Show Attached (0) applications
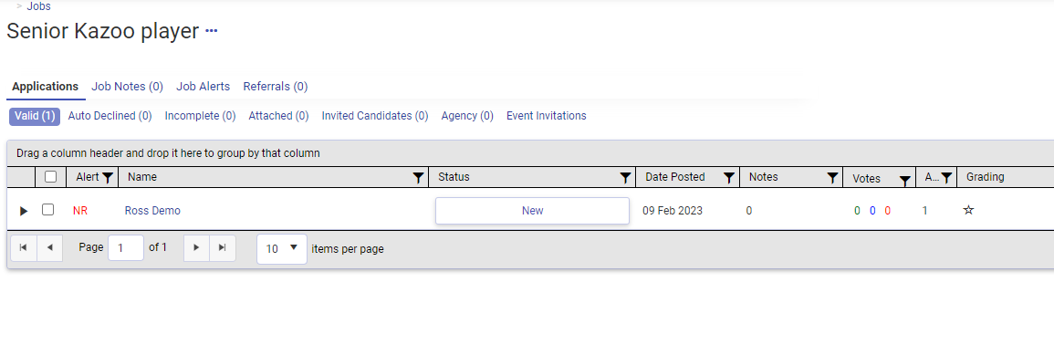The image size is (1054, 345). pyautogui.click(x=278, y=116)
